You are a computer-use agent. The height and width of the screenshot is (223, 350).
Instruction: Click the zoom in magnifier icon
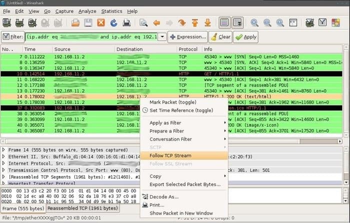[254, 22]
